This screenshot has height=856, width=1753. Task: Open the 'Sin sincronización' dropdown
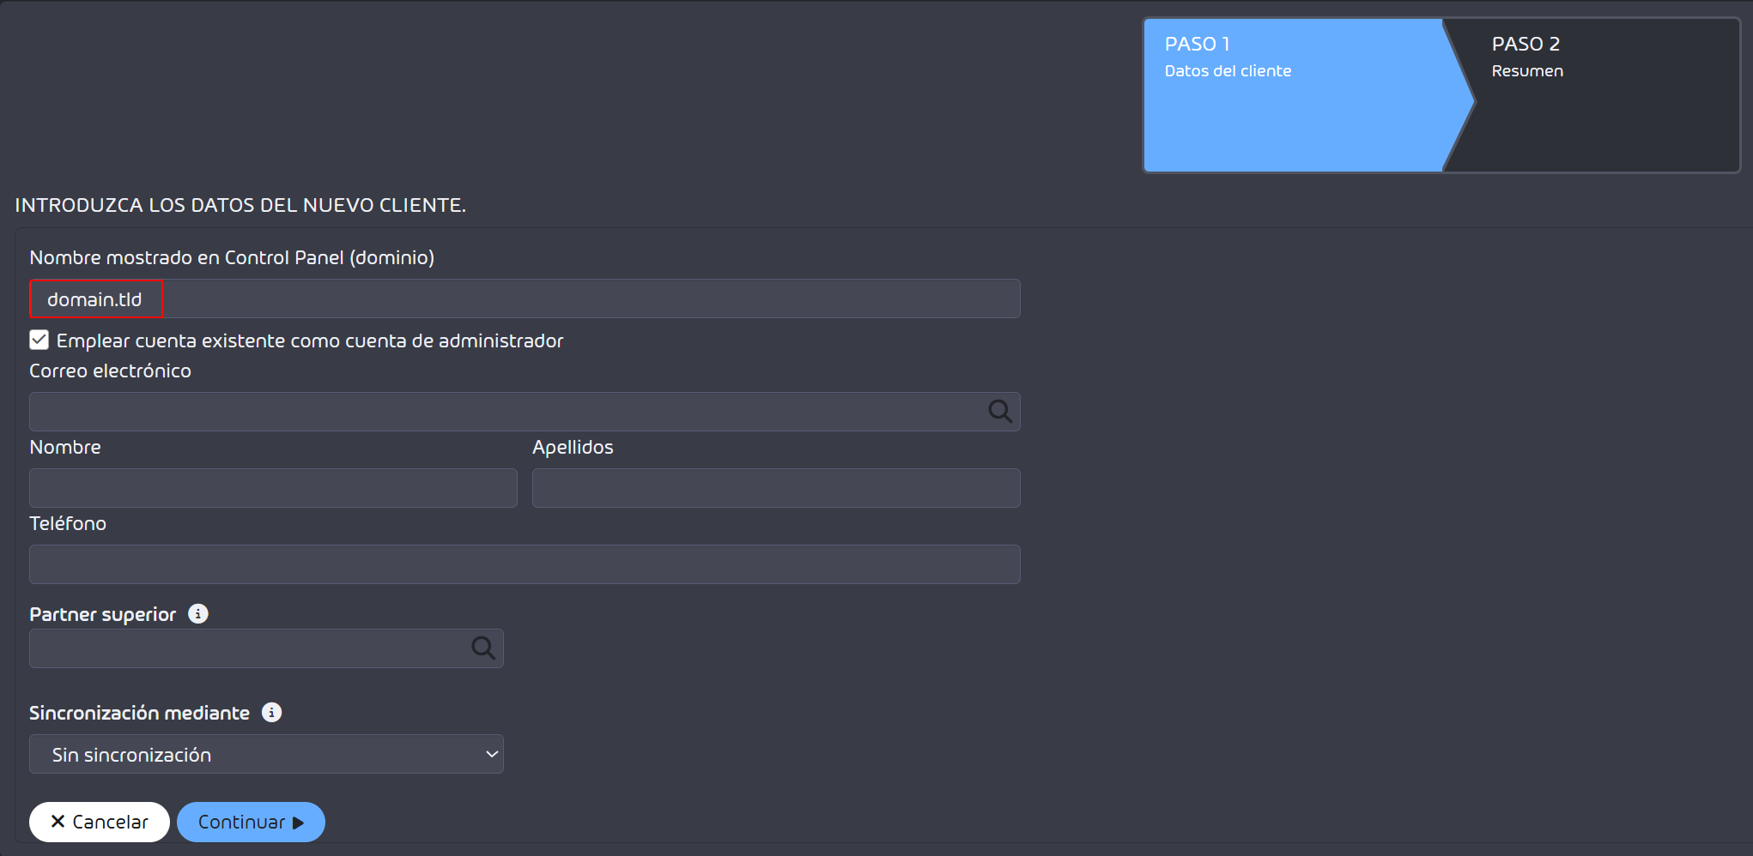[266, 754]
